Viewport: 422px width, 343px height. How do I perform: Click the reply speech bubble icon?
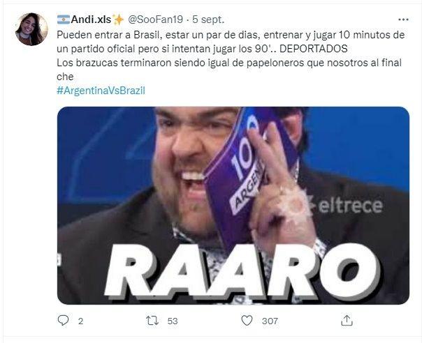coord(64,320)
